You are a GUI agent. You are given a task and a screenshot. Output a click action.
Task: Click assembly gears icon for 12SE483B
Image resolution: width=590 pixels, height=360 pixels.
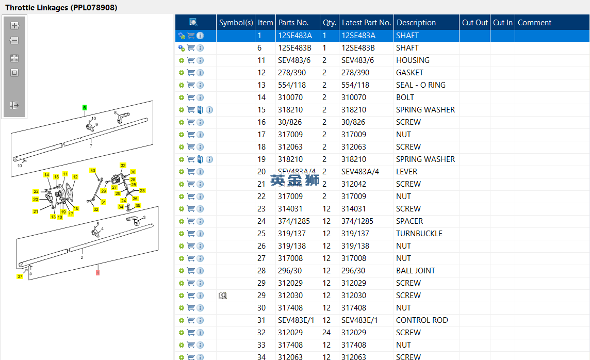(182, 48)
